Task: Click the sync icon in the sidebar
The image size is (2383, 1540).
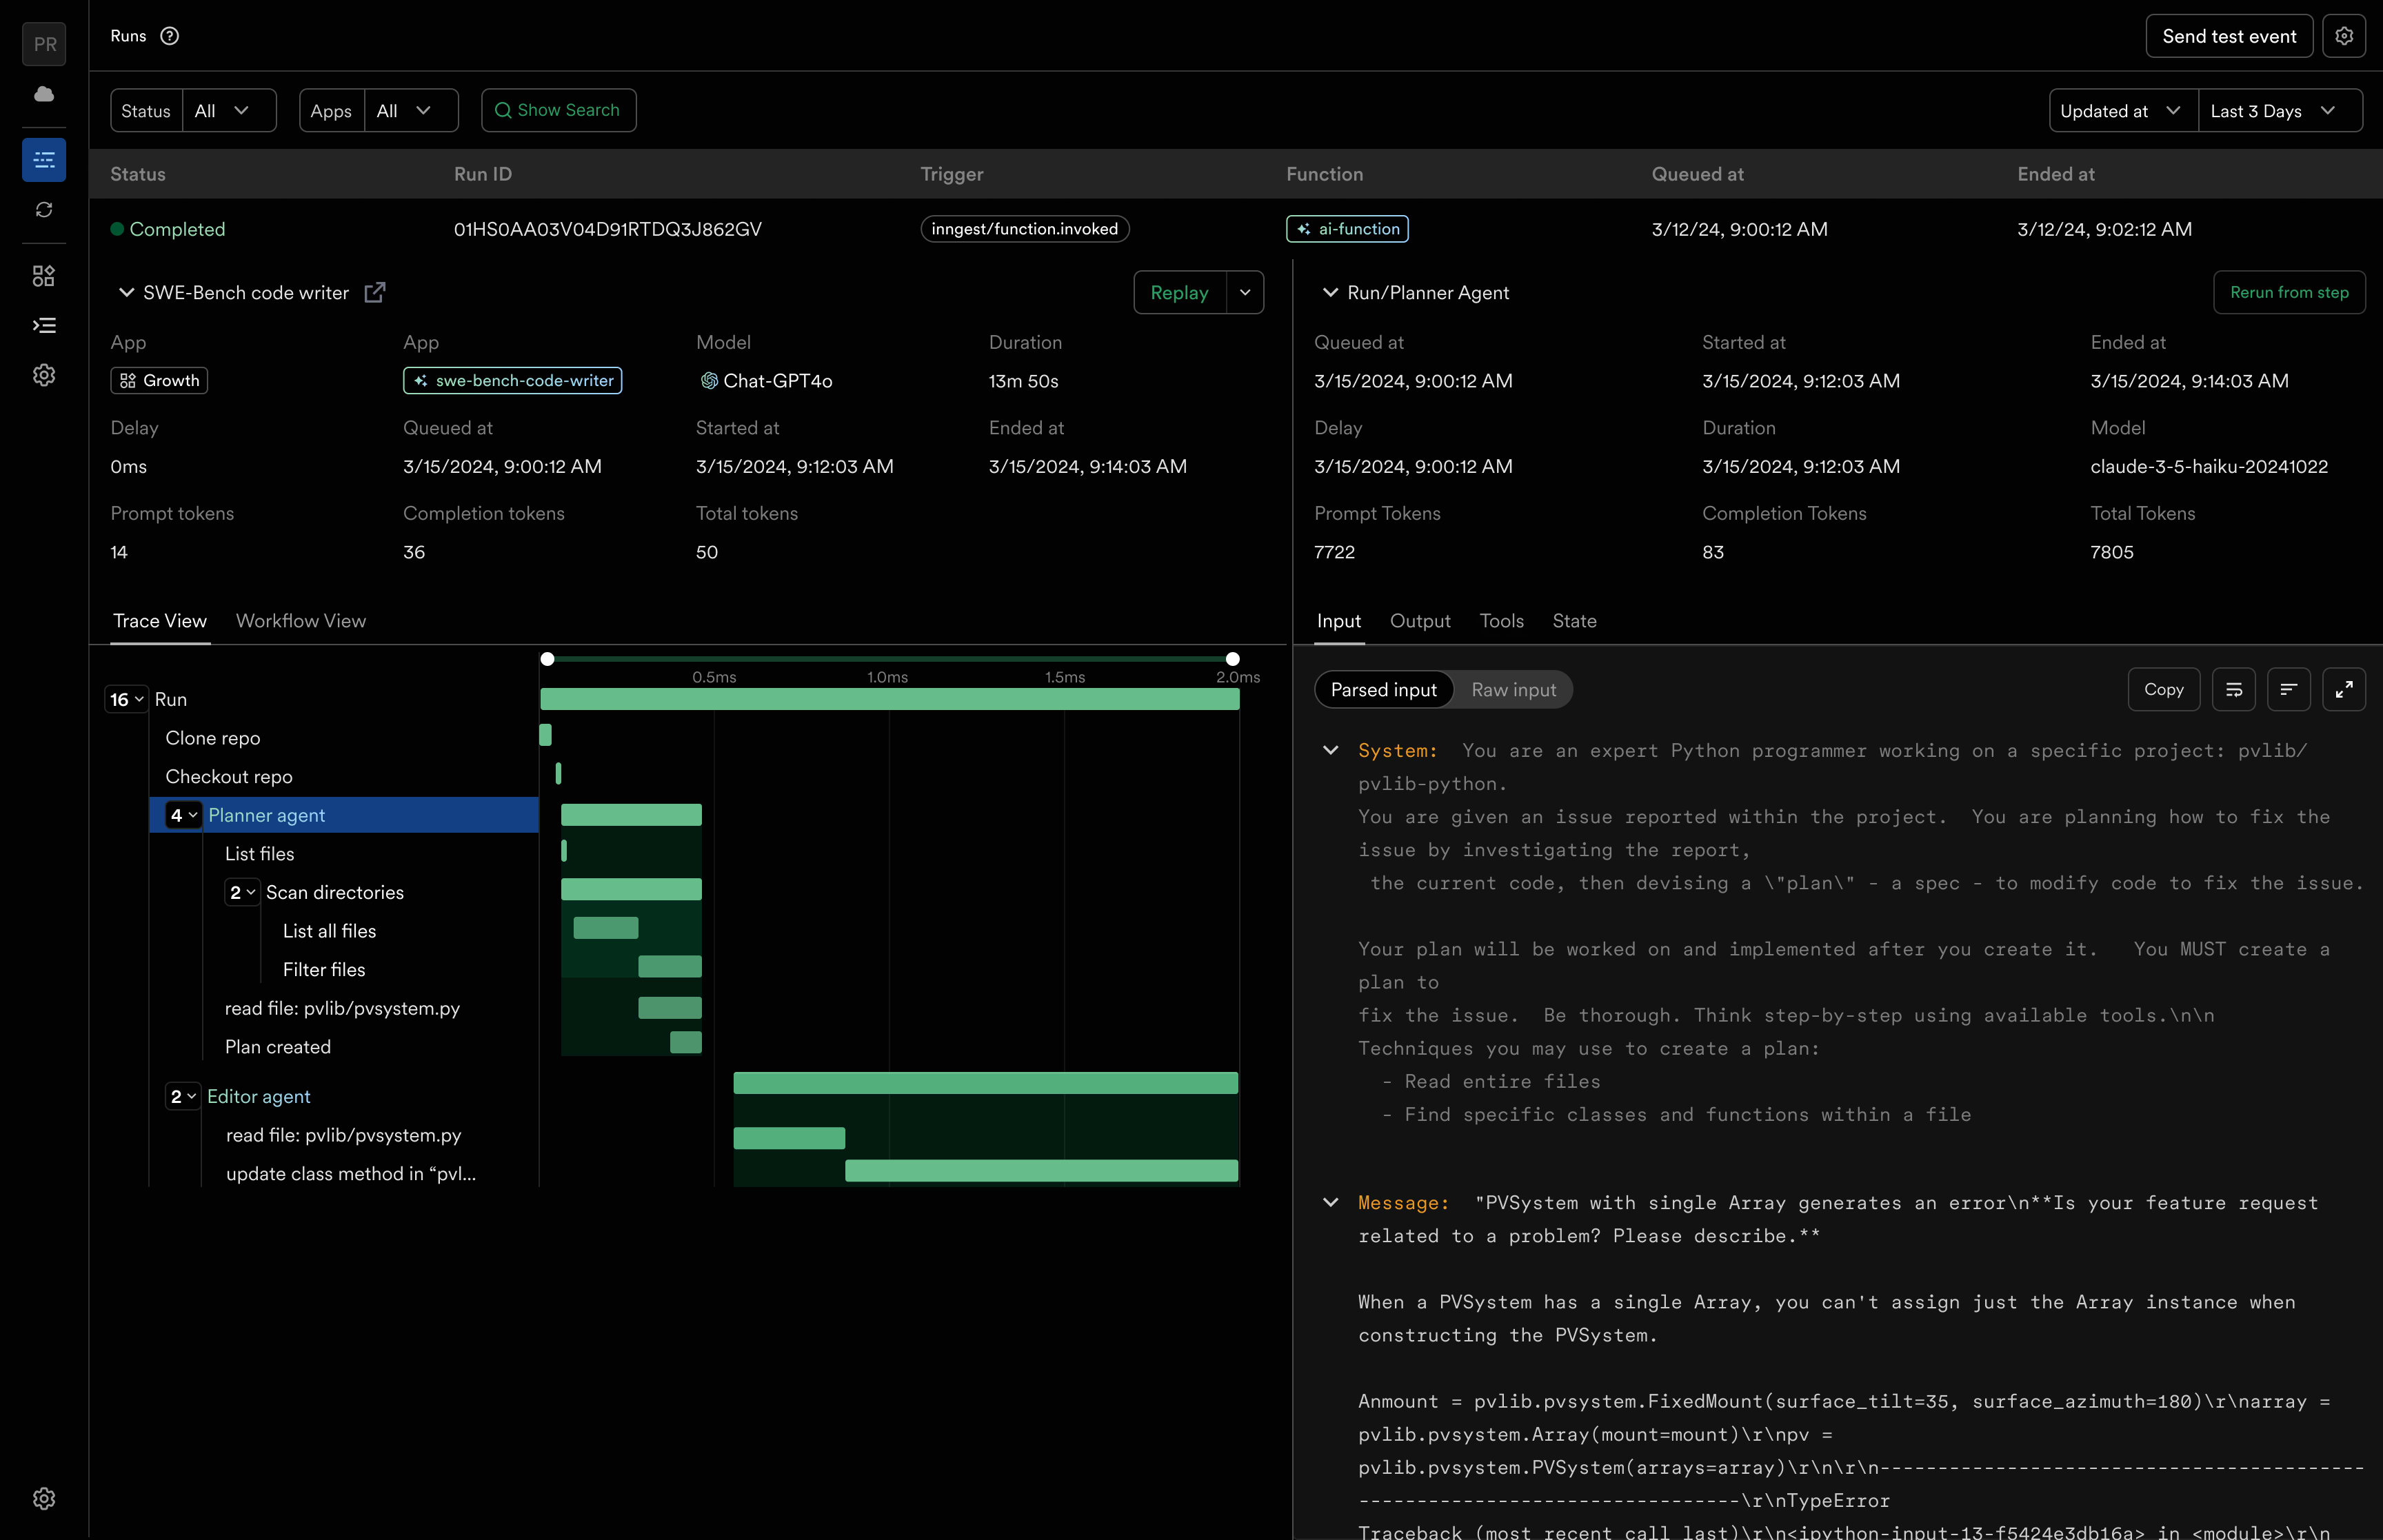Action: pos(44,211)
